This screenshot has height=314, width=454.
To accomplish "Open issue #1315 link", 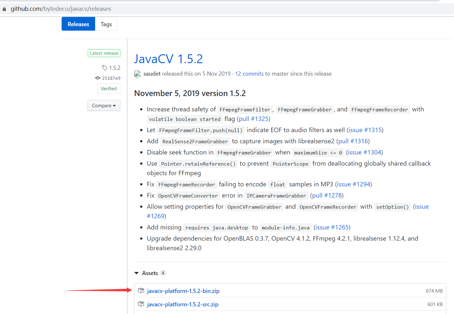I will [x=365, y=130].
